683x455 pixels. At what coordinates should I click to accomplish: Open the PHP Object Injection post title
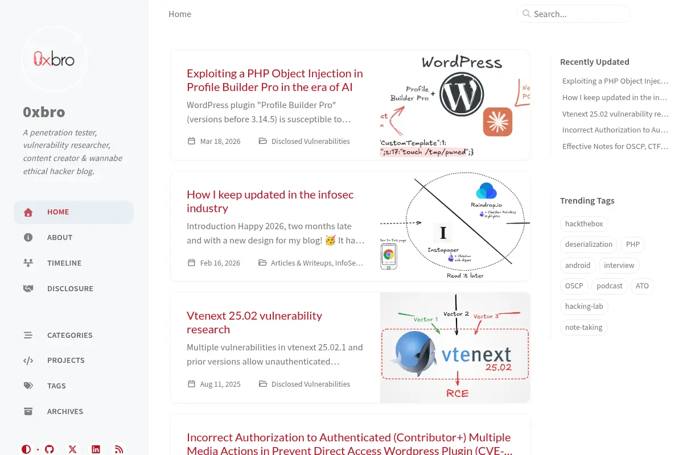(275, 80)
